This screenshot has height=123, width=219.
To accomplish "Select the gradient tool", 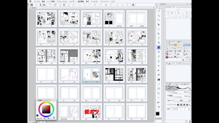I will [159, 79].
